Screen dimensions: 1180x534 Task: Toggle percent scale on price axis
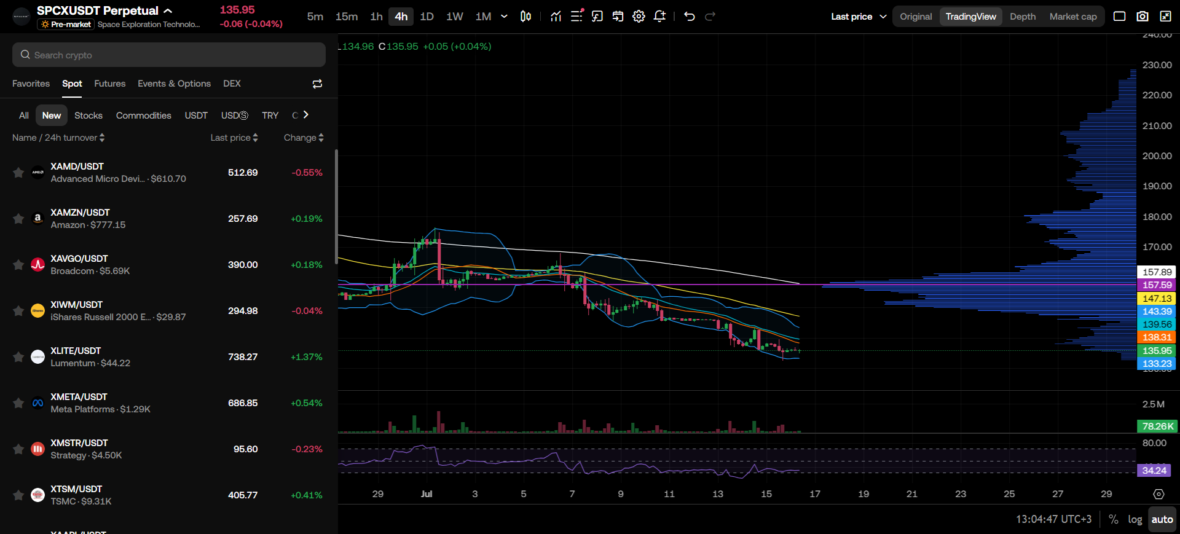(x=1114, y=519)
